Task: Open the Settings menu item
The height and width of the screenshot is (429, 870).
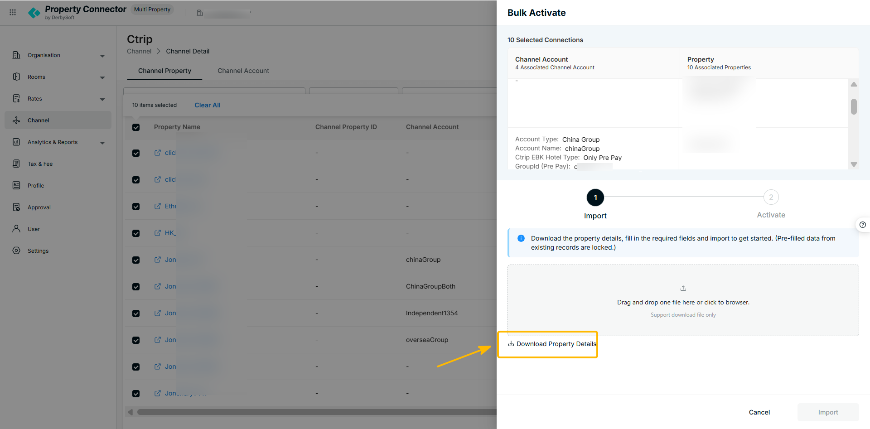Action: (58, 251)
